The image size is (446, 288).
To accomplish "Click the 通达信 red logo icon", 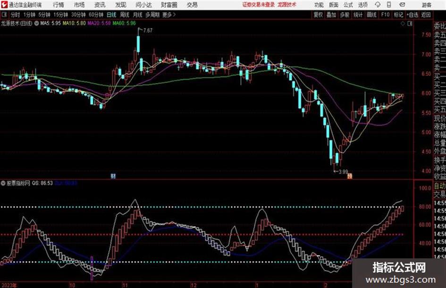I will click(x=4, y=5).
